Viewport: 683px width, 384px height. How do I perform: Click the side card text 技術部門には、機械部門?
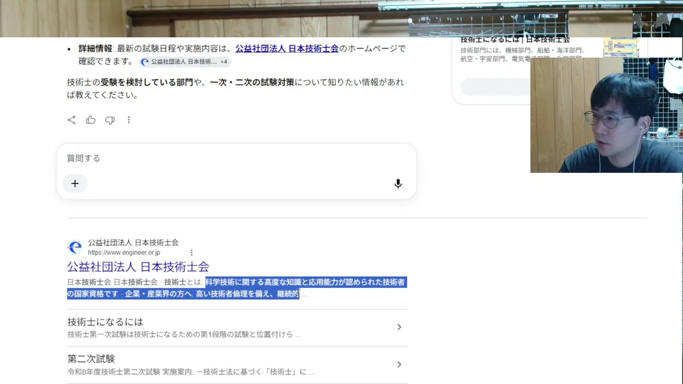(496, 51)
